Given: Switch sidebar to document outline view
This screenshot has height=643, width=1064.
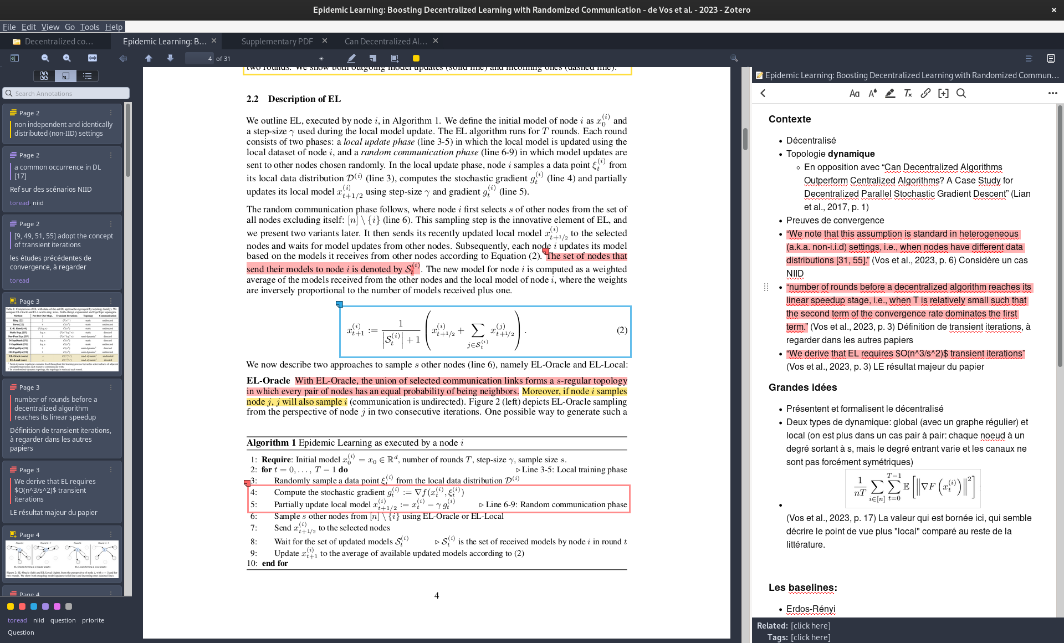Looking at the screenshot, I should (x=87, y=76).
